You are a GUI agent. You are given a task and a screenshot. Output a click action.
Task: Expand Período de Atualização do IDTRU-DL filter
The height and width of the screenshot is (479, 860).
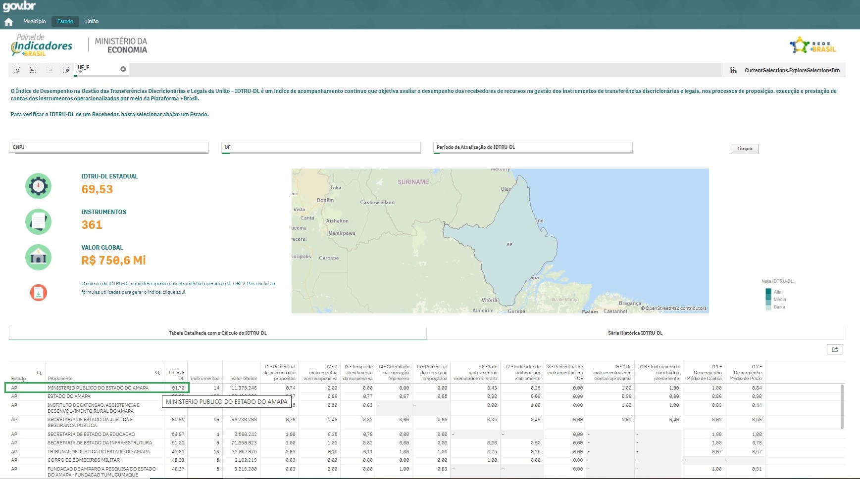pos(533,147)
